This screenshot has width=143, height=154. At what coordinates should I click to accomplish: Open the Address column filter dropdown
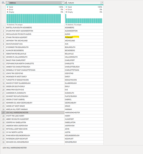(63, 3)
